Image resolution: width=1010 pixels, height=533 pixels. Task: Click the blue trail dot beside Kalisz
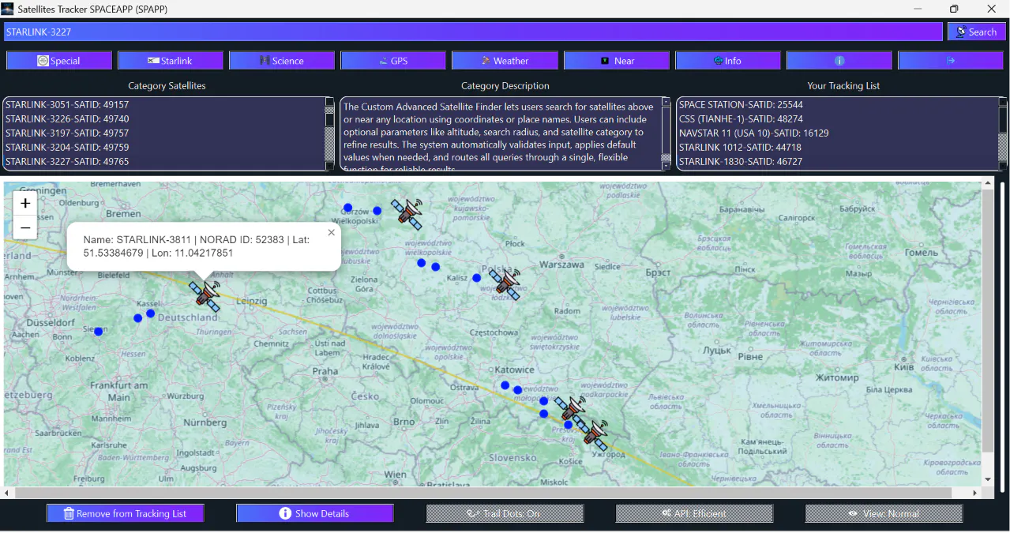pyautogui.click(x=477, y=278)
